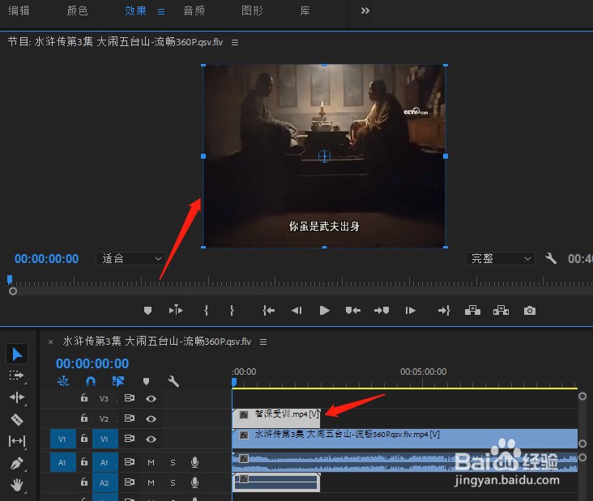
Task: Toggle sync lock on V1
Action: (130, 439)
